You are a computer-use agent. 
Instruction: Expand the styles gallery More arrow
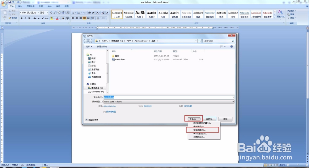coord(275,18)
